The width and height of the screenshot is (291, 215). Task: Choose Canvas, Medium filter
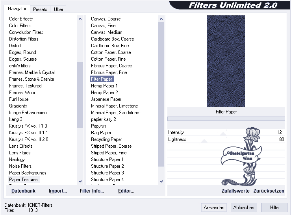click(x=107, y=32)
